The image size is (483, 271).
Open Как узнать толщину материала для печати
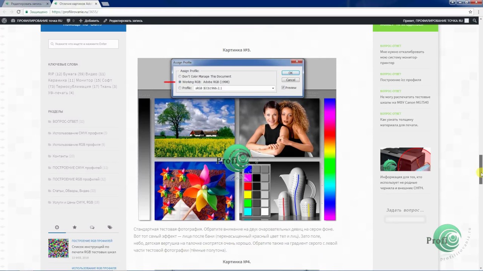tap(399, 122)
